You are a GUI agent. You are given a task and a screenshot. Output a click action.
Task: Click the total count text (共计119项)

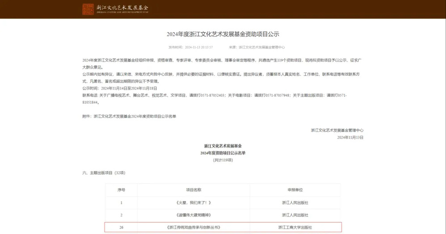[223, 160]
